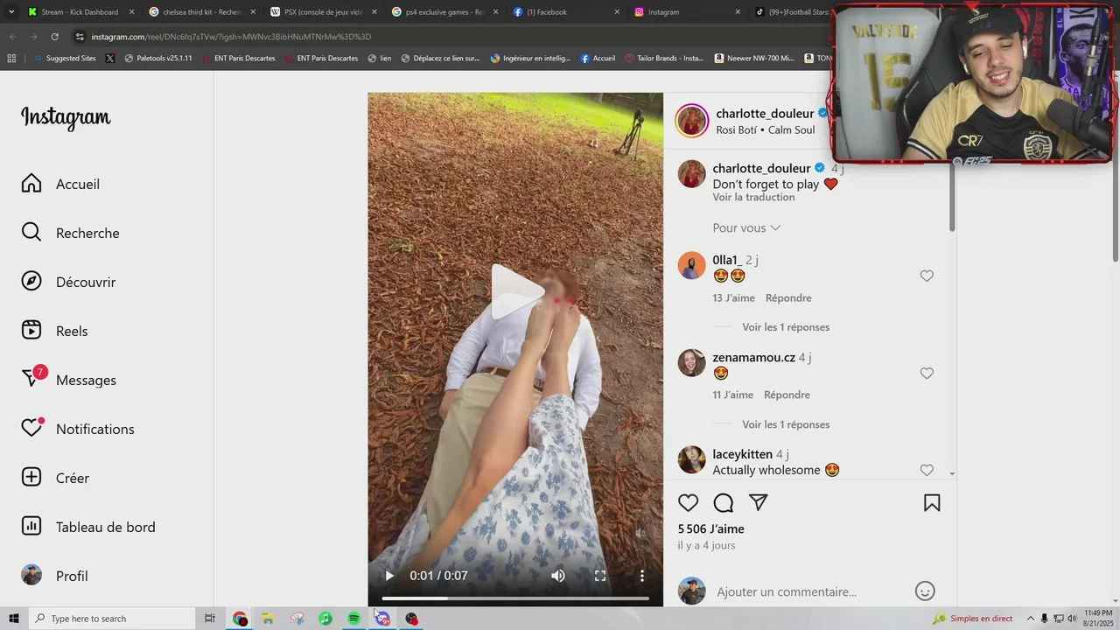
Task: Enter fullscreen on the video player
Action: [x=600, y=576]
